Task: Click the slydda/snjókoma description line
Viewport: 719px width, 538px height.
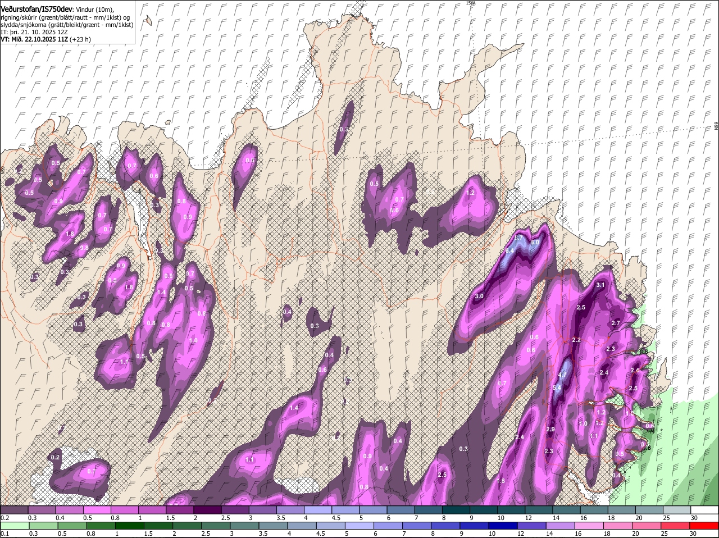Action: pos(67,25)
